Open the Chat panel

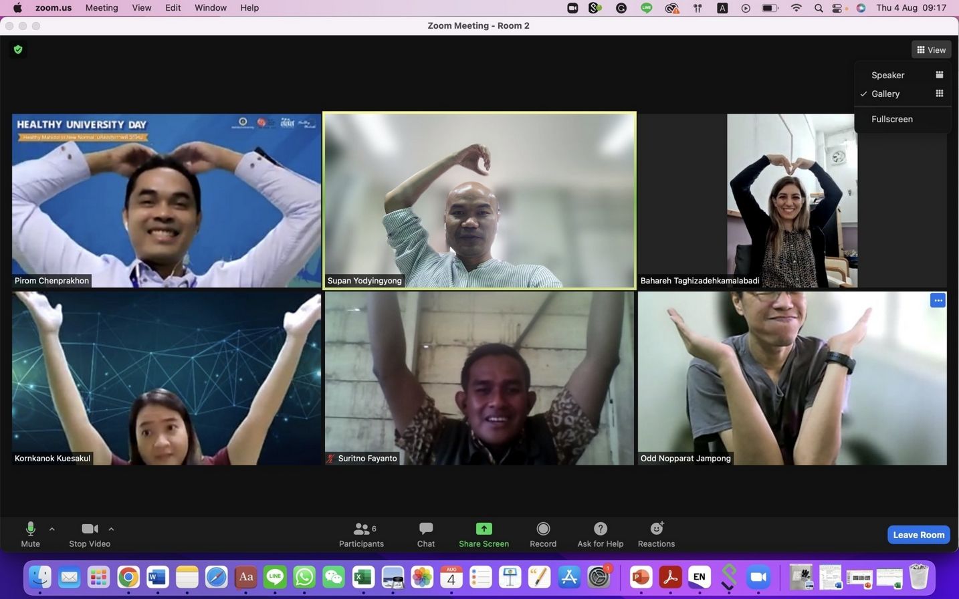click(x=426, y=529)
